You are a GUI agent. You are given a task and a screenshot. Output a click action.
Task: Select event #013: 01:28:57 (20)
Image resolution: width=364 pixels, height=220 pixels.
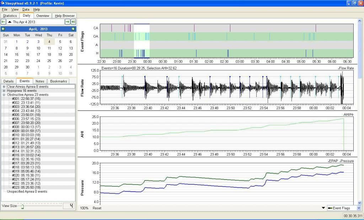[26, 147]
